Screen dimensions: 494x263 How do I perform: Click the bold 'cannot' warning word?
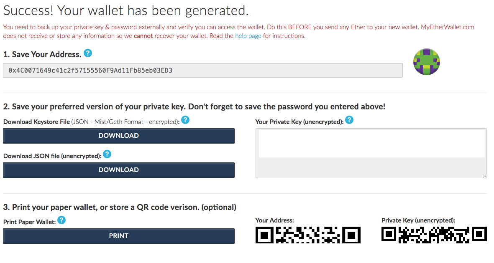coord(143,36)
